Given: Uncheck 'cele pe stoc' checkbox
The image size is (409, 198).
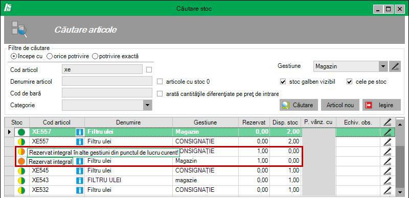Looking at the screenshot, I should (349, 82).
